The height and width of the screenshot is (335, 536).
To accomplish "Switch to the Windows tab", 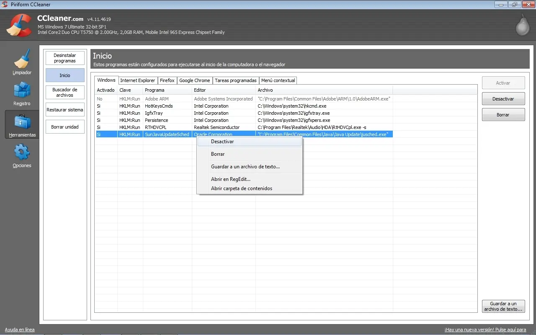I will click(106, 80).
